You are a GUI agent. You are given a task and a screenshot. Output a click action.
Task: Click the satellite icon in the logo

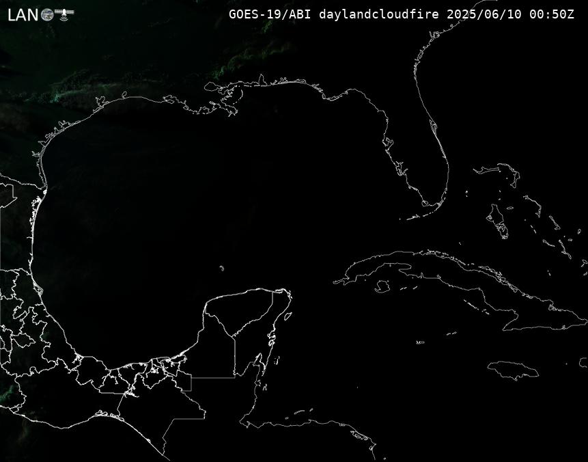click(64, 14)
